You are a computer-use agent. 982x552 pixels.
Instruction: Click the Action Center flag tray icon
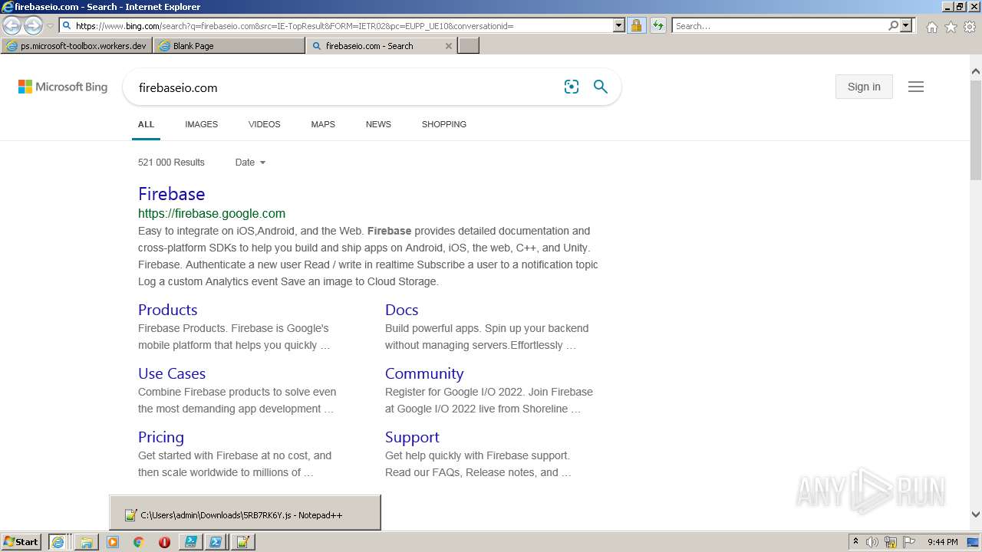908,542
